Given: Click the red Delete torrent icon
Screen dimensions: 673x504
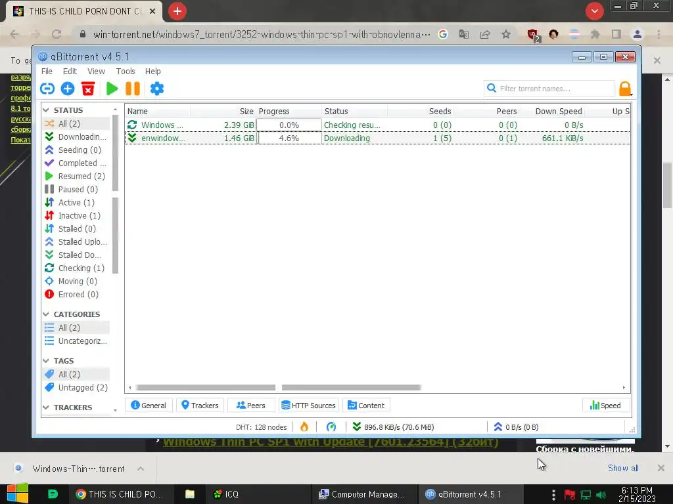Looking at the screenshot, I should pyautogui.click(x=88, y=89).
